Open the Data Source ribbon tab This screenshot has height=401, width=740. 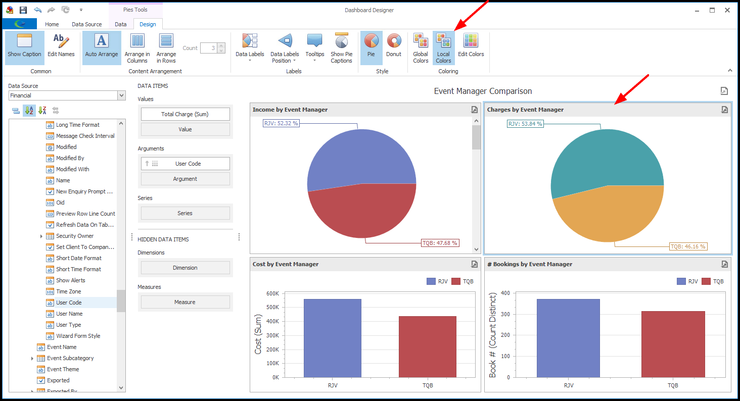coord(87,24)
